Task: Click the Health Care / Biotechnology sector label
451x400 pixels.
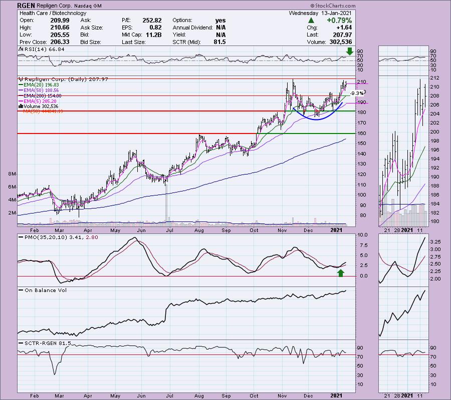Action: click(x=53, y=13)
